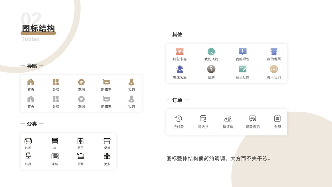
Task: Click the brown 首页 home icon
Action: coord(31,82)
